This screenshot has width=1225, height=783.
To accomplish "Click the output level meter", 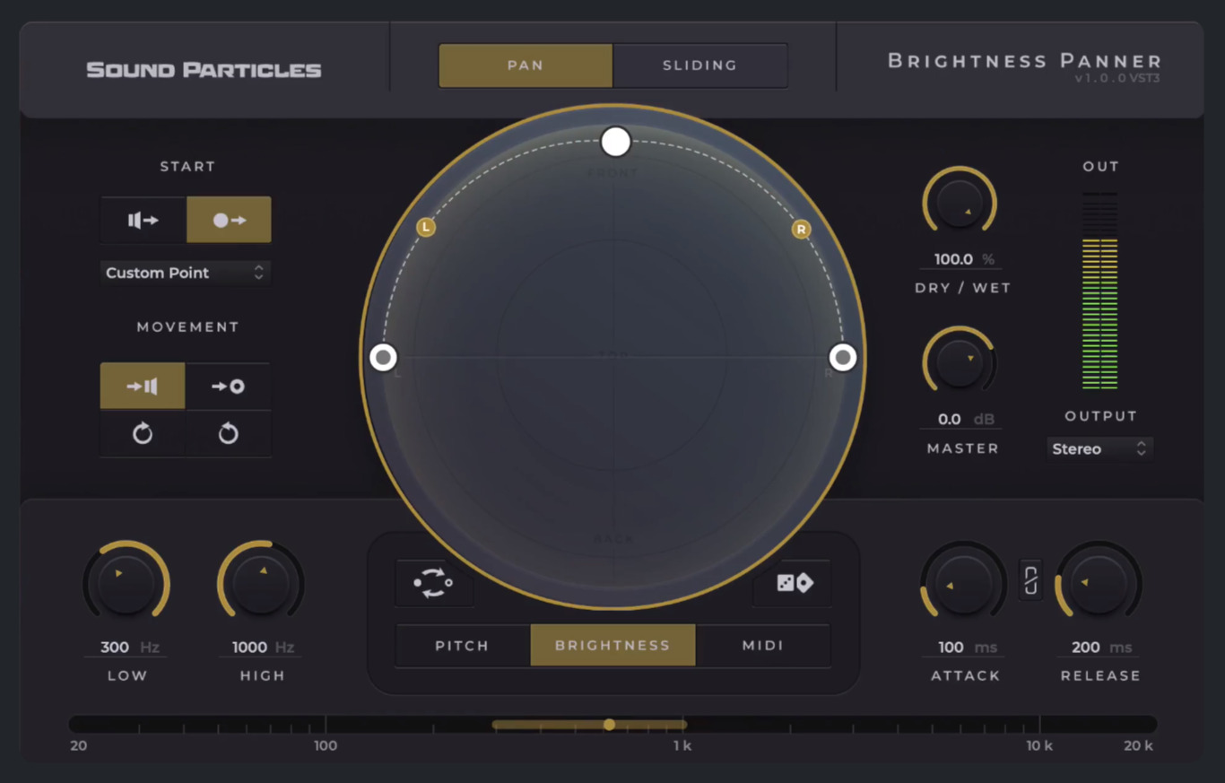I will click(x=1100, y=291).
